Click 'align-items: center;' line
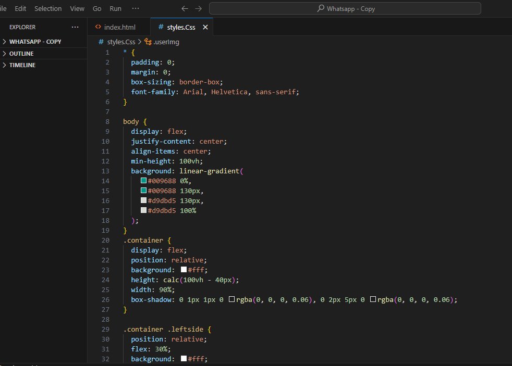The image size is (512, 366). 171,151
